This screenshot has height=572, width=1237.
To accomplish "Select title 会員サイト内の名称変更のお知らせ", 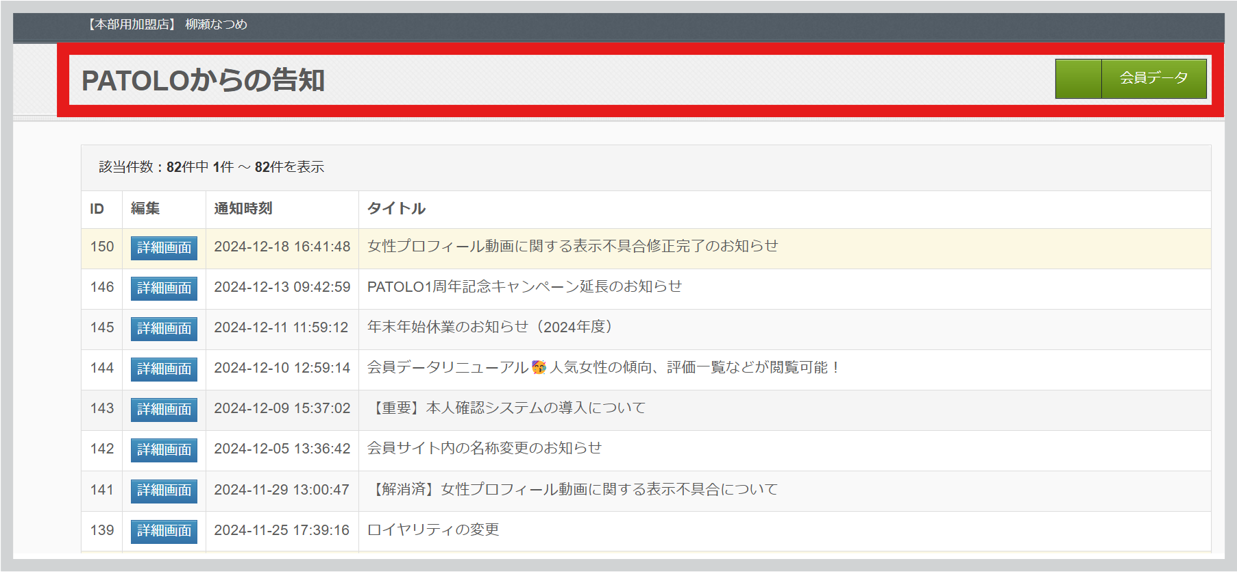I will click(x=485, y=448).
